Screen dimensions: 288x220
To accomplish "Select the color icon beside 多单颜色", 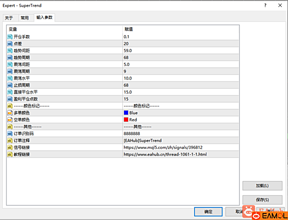I will 10,113.
